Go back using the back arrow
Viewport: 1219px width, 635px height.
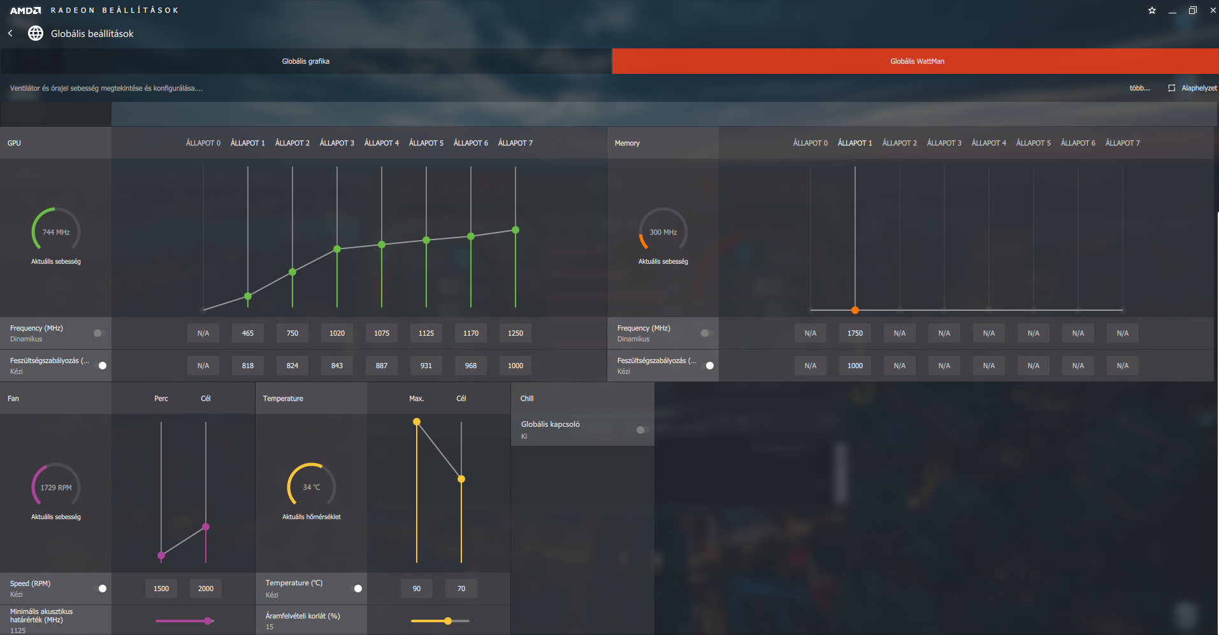tap(10, 33)
